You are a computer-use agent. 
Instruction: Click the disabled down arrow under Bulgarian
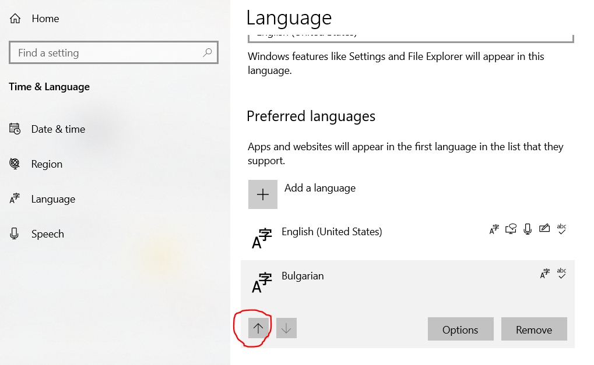click(286, 328)
